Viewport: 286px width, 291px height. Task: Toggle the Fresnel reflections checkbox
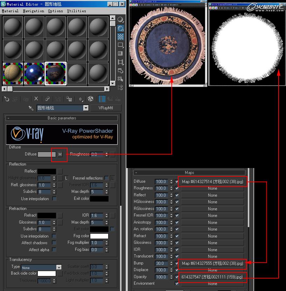click(x=106, y=178)
